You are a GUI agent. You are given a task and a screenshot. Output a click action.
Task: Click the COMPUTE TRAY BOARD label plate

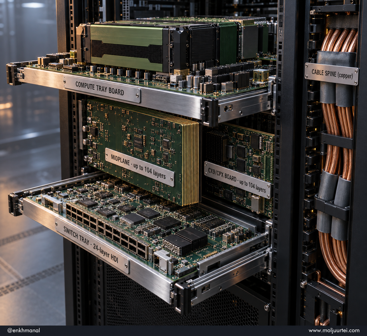click(x=102, y=89)
